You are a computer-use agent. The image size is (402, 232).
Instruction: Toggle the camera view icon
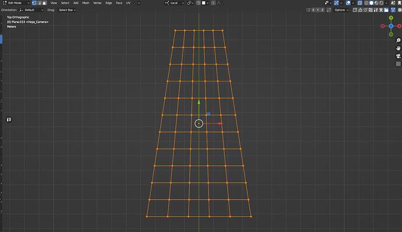click(398, 56)
